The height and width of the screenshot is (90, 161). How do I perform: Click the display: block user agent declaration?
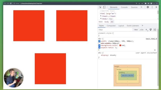coord(108,55)
